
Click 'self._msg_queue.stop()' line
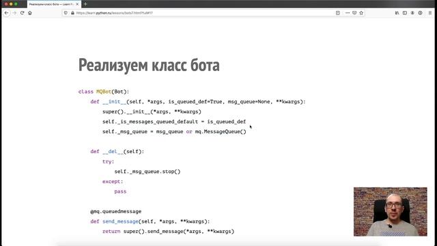[x=147, y=172]
